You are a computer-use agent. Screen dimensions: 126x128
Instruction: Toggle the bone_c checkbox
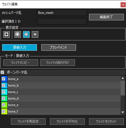(4, 92)
